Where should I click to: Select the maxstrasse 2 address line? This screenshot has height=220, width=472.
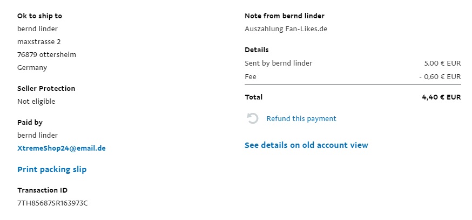pyautogui.click(x=39, y=41)
